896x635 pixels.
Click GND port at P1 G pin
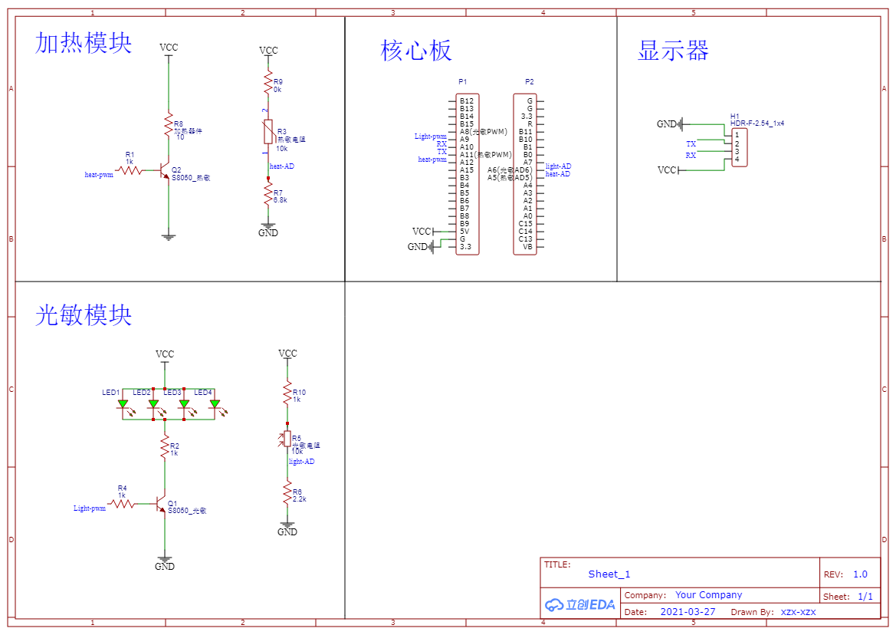pos(421,247)
